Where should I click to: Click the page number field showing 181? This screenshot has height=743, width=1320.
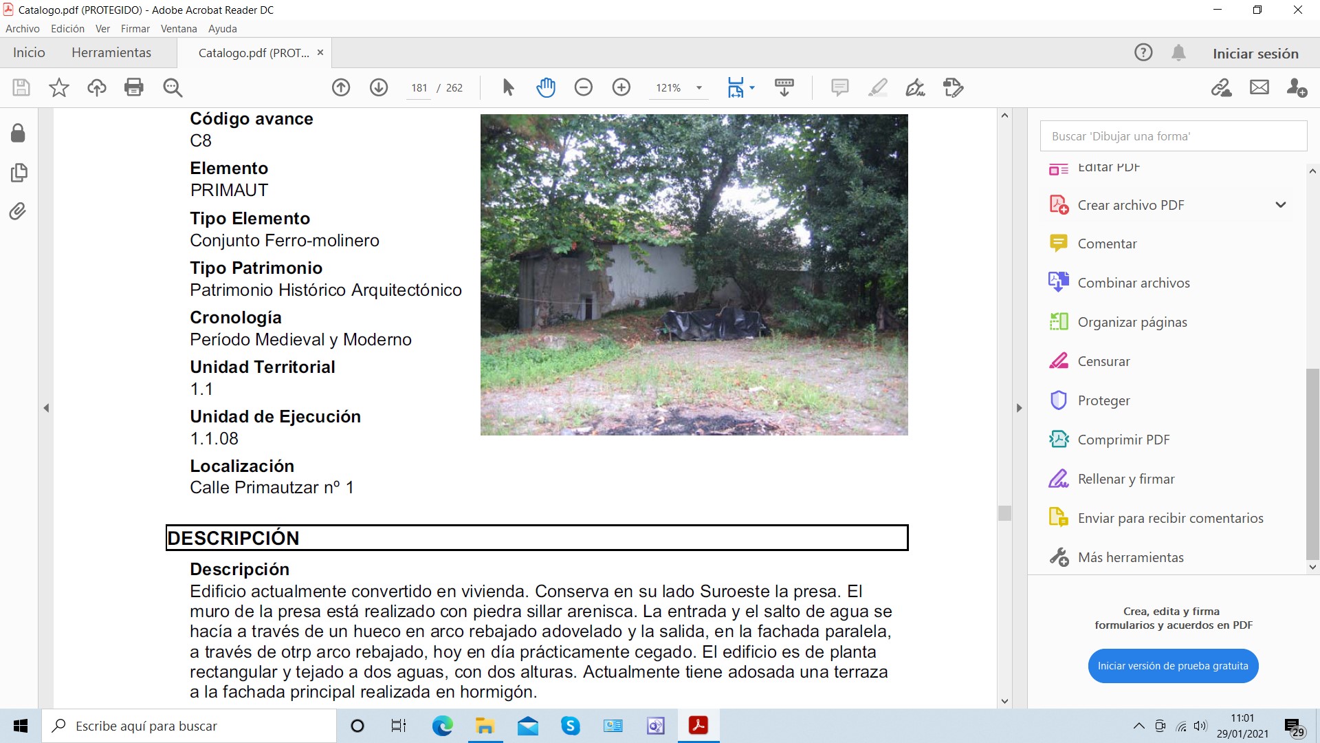tap(419, 88)
